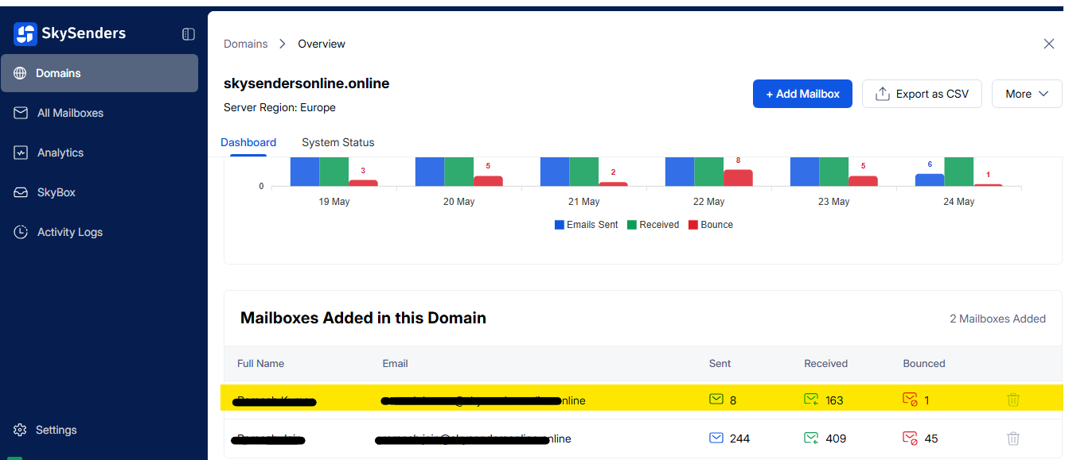Click the Sent column header

[x=720, y=363]
